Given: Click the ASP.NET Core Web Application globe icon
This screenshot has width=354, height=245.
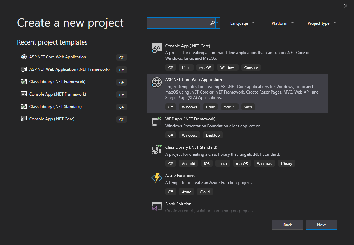Looking at the screenshot, I should [x=157, y=82].
